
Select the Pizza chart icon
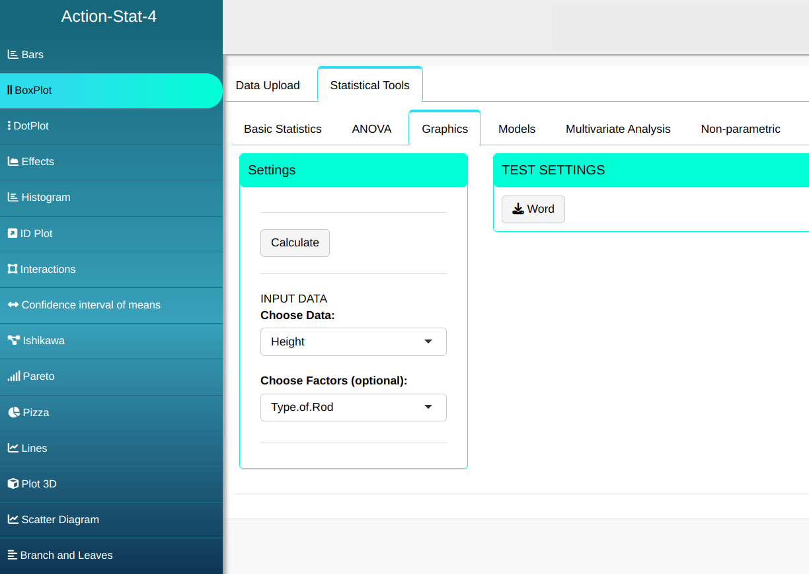pos(14,413)
